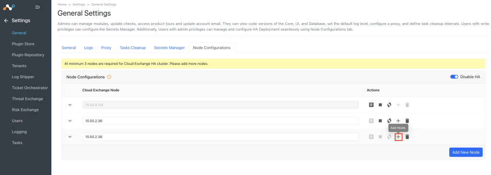491x175 pixels.
Task: Stop icon for node 10.50.2.36
Action: pos(380,120)
